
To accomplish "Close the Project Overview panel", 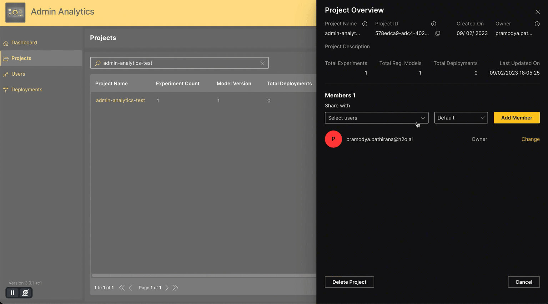I will 537,12.
